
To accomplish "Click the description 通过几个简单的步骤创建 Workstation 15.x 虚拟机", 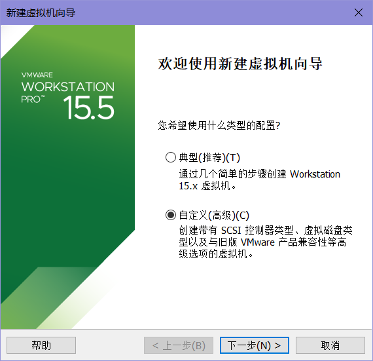I will [x=259, y=180].
